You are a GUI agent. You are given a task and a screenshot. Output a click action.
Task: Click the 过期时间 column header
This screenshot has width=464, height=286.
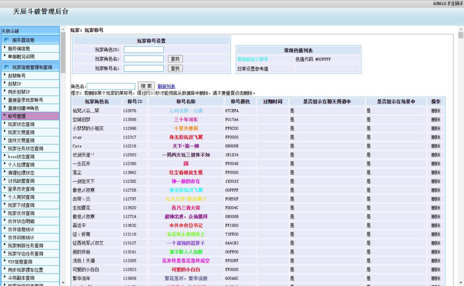[272, 102]
